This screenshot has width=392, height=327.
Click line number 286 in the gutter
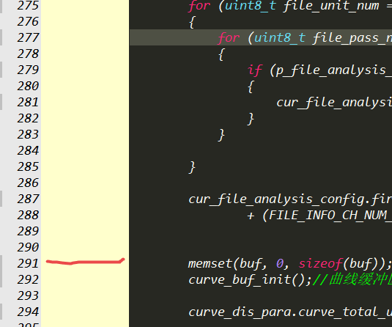[x=28, y=183]
